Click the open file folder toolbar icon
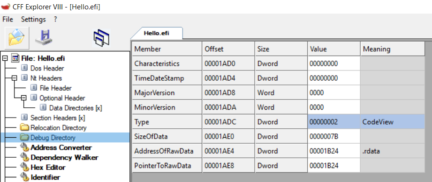This screenshot has height=182, width=432. [x=17, y=38]
